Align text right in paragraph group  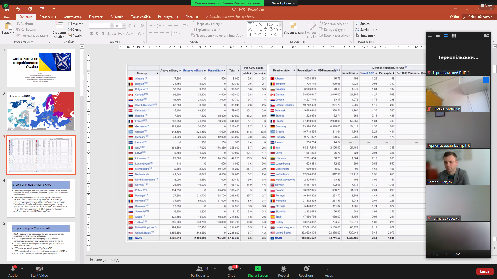coord(162,34)
